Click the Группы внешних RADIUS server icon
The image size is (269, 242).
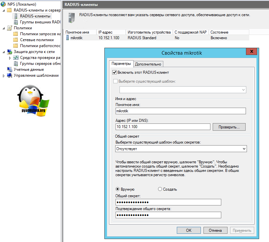[x=15, y=22]
